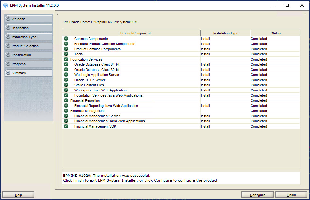Click the EPM System Installer title bar icon

click(6, 5)
